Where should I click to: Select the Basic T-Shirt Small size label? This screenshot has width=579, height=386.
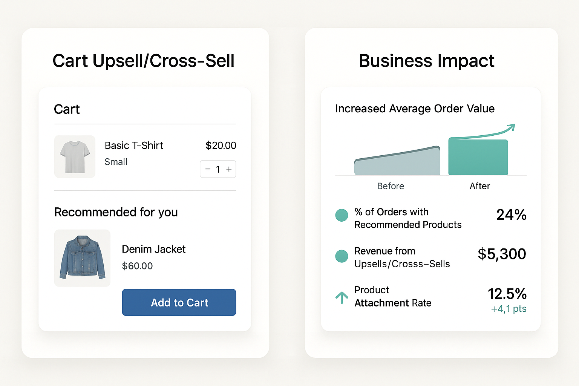click(x=116, y=162)
